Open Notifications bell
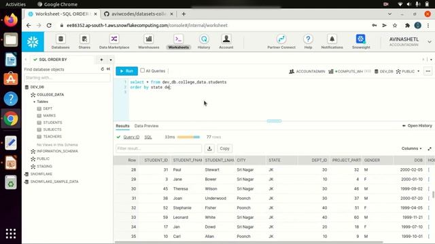The image size is (435, 244). pyautogui.click(x=332, y=42)
